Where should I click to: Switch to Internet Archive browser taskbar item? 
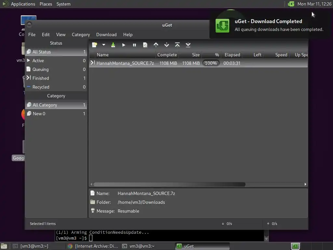point(93,246)
